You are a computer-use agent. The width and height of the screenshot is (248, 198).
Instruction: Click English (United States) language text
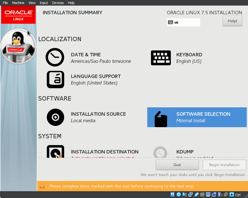(94, 83)
